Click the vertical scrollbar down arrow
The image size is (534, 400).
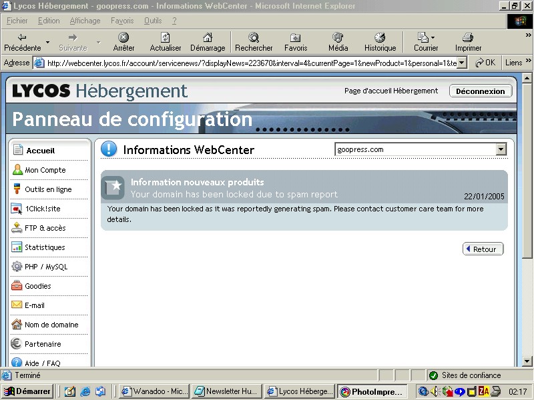(x=527, y=361)
